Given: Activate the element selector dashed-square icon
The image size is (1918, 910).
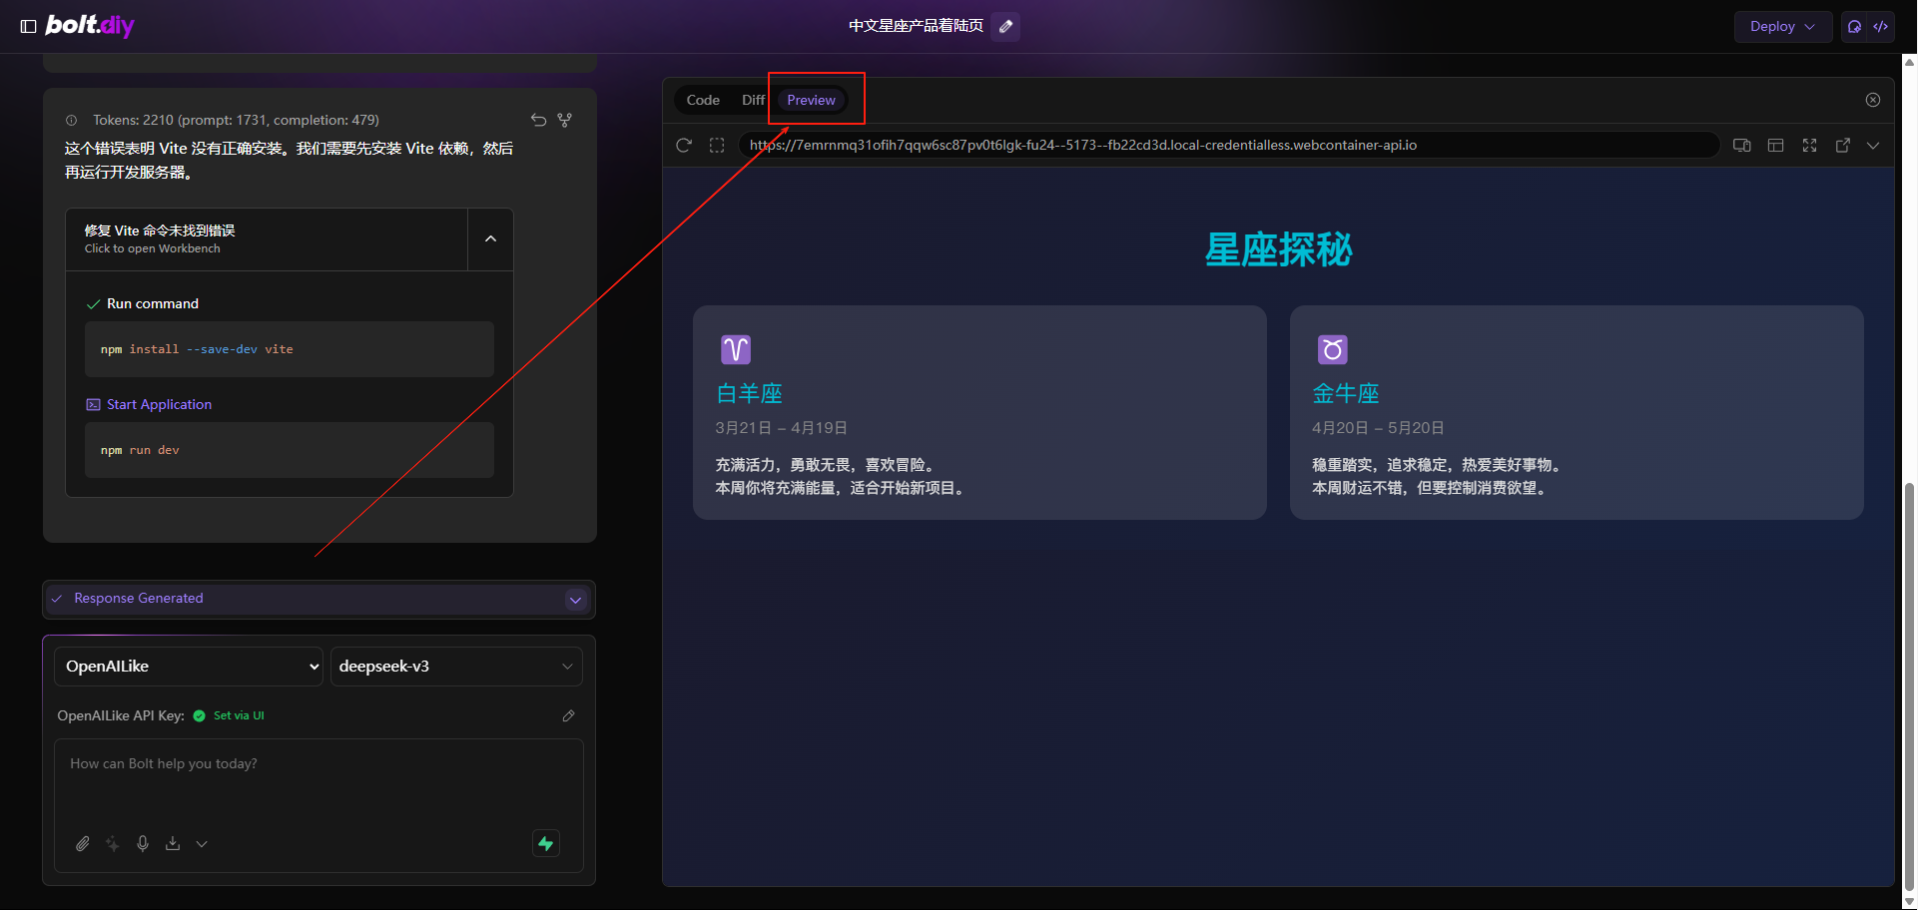Looking at the screenshot, I should (717, 146).
